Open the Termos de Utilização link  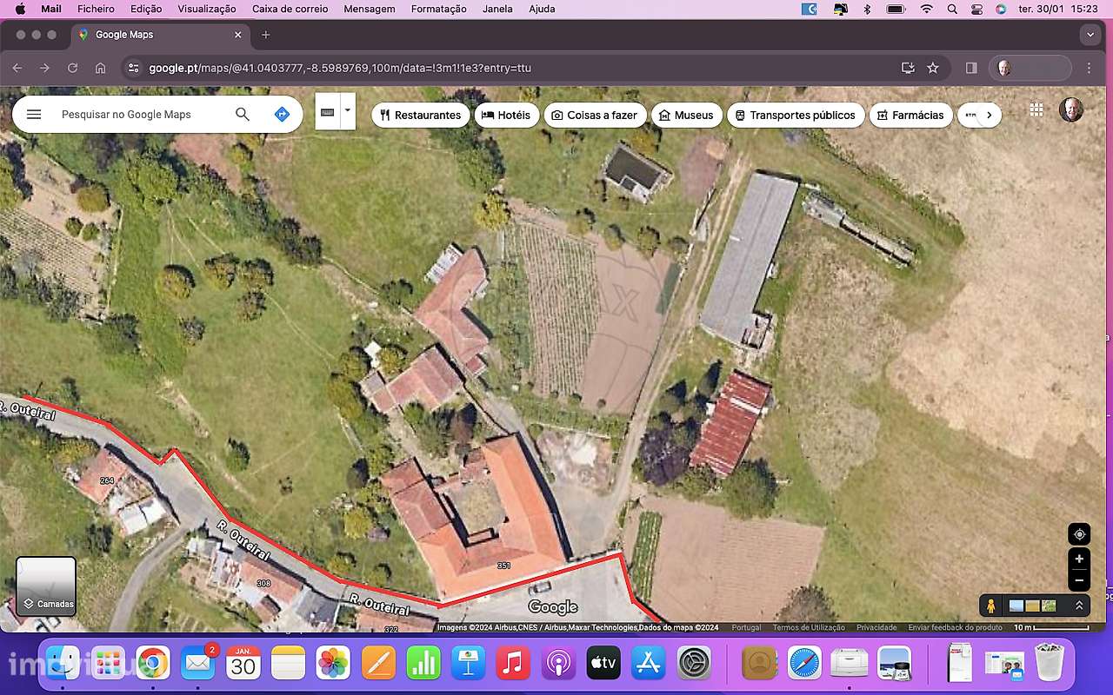809,627
